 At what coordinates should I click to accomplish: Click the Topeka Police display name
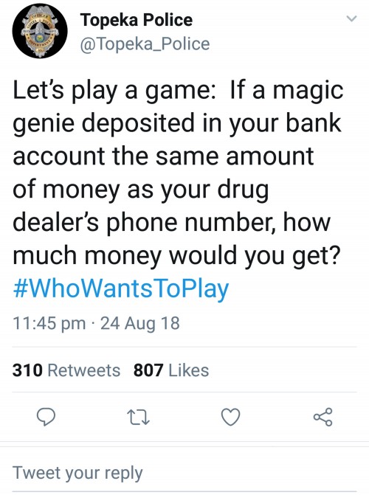[137, 20]
